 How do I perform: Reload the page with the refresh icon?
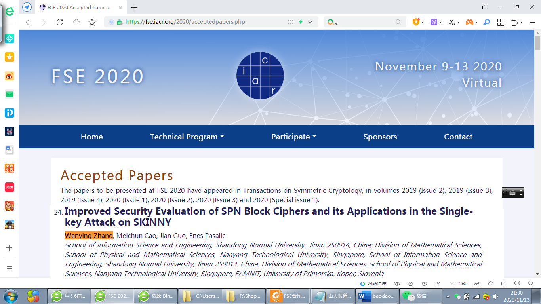(x=60, y=22)
